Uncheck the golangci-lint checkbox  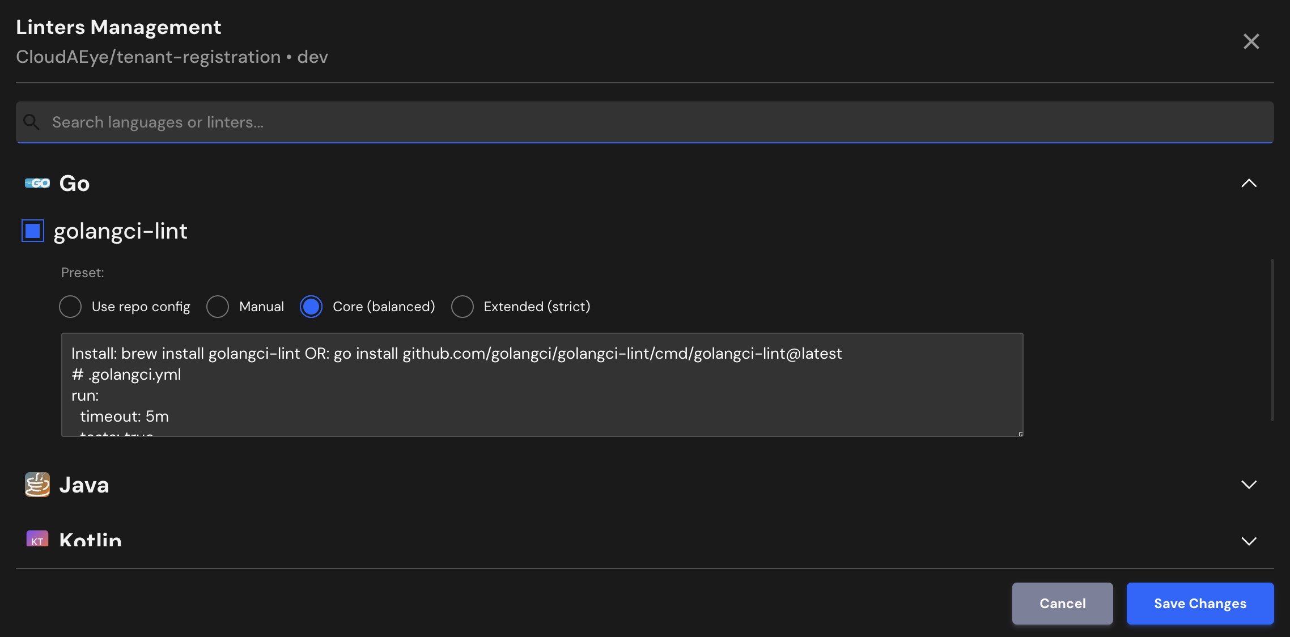click(x=33, y=231)
